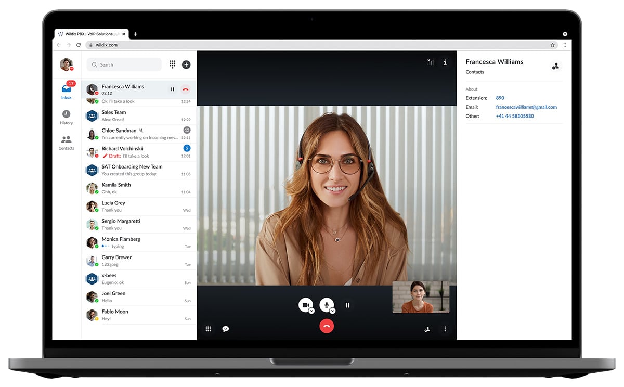Viewport: 624px width, 387px height.
Task: Hang up the call from the conversation list row
Action: coord(186,89)
